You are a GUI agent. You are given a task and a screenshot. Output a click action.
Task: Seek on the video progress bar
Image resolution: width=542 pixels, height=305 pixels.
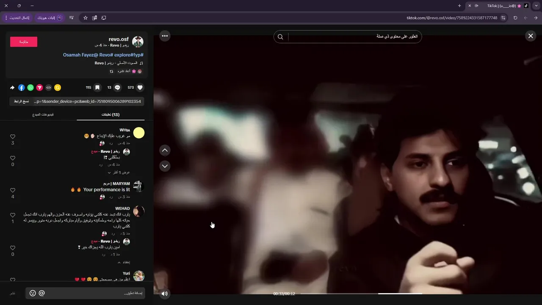coord(361,294)
